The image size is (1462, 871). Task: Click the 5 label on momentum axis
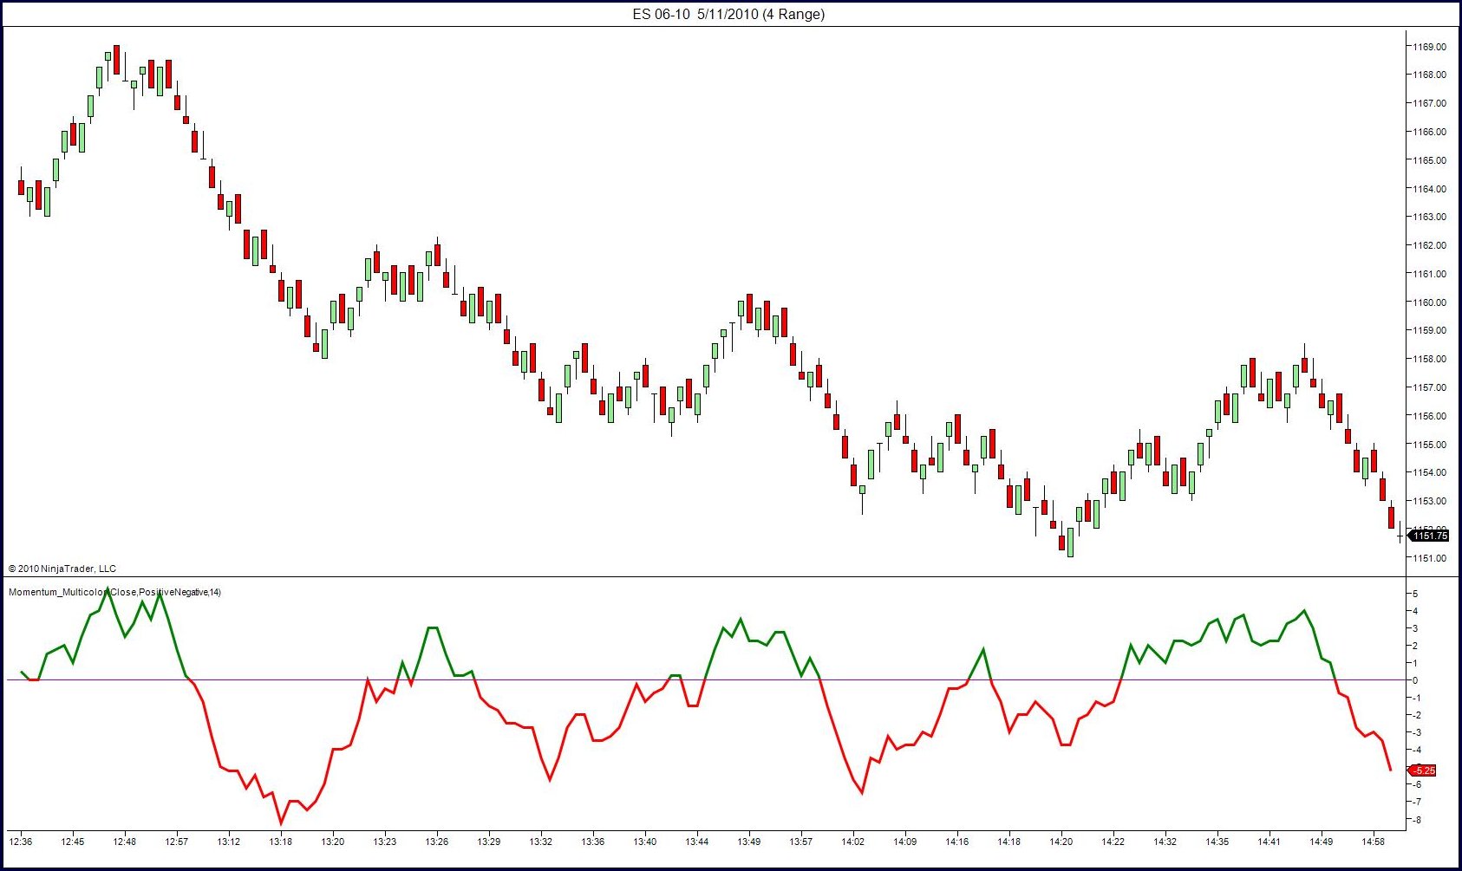click(1415, 594)
